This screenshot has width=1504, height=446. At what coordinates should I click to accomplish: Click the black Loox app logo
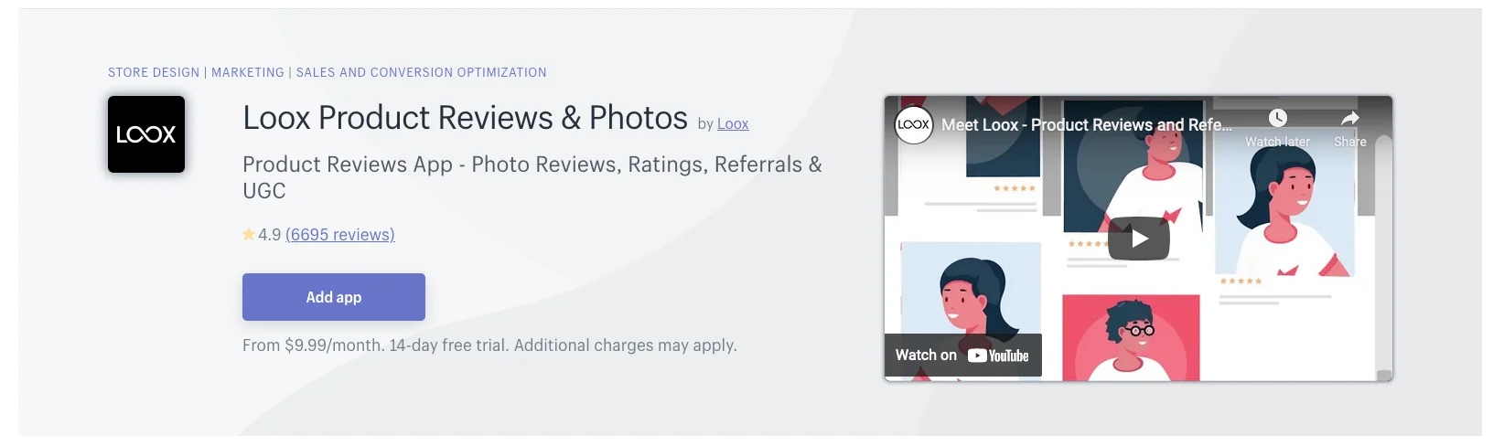pos(146,134)
